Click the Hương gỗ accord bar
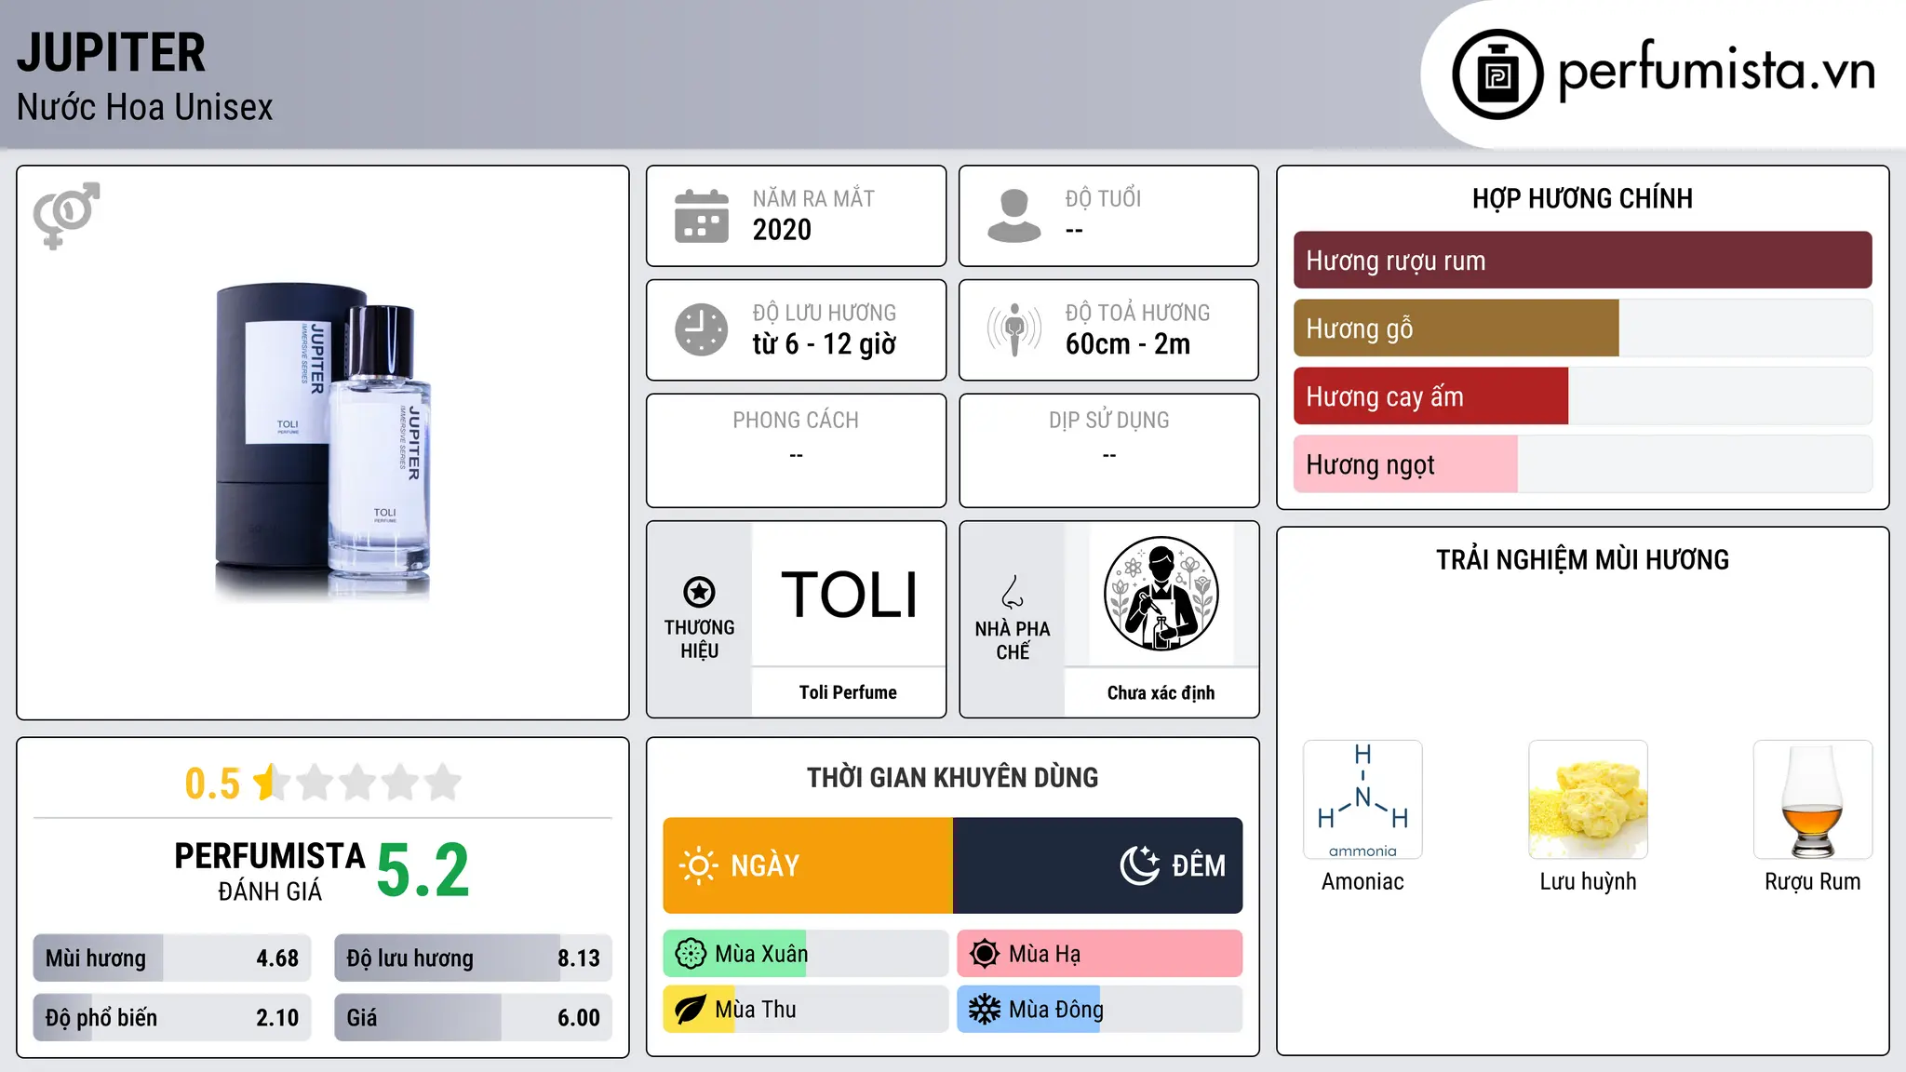Image resolution: width=1906 pixels, height=1072 pixels. click(1583, 328)
